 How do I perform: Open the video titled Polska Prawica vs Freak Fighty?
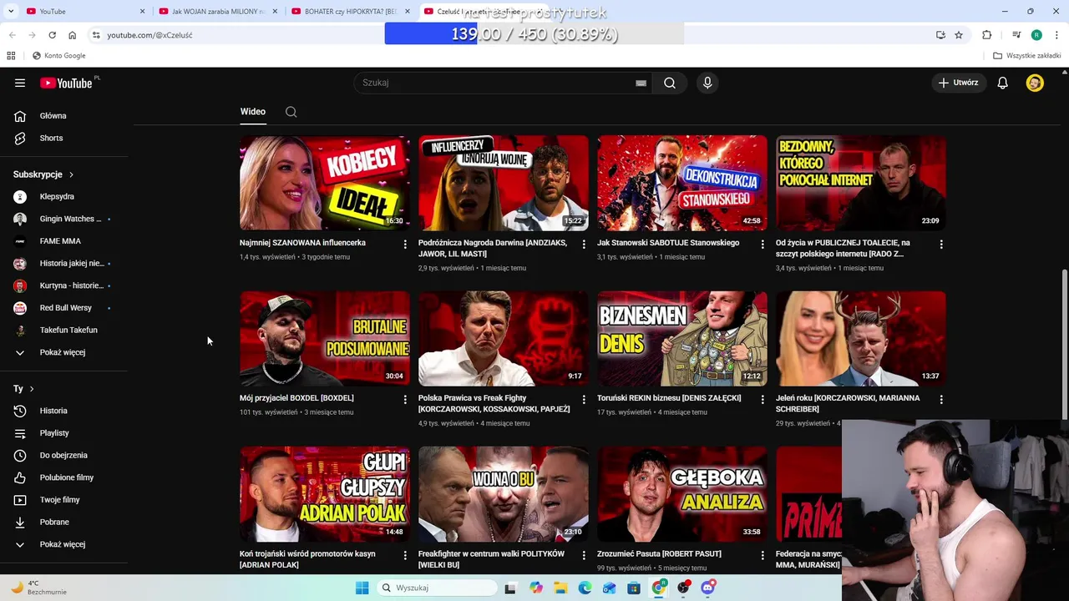pos(494,403)
